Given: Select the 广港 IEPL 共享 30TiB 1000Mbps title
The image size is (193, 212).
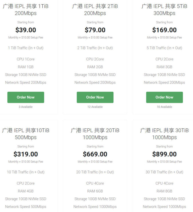Looking at the screenshot, I should pyautogui.click(x=164, y=134).
